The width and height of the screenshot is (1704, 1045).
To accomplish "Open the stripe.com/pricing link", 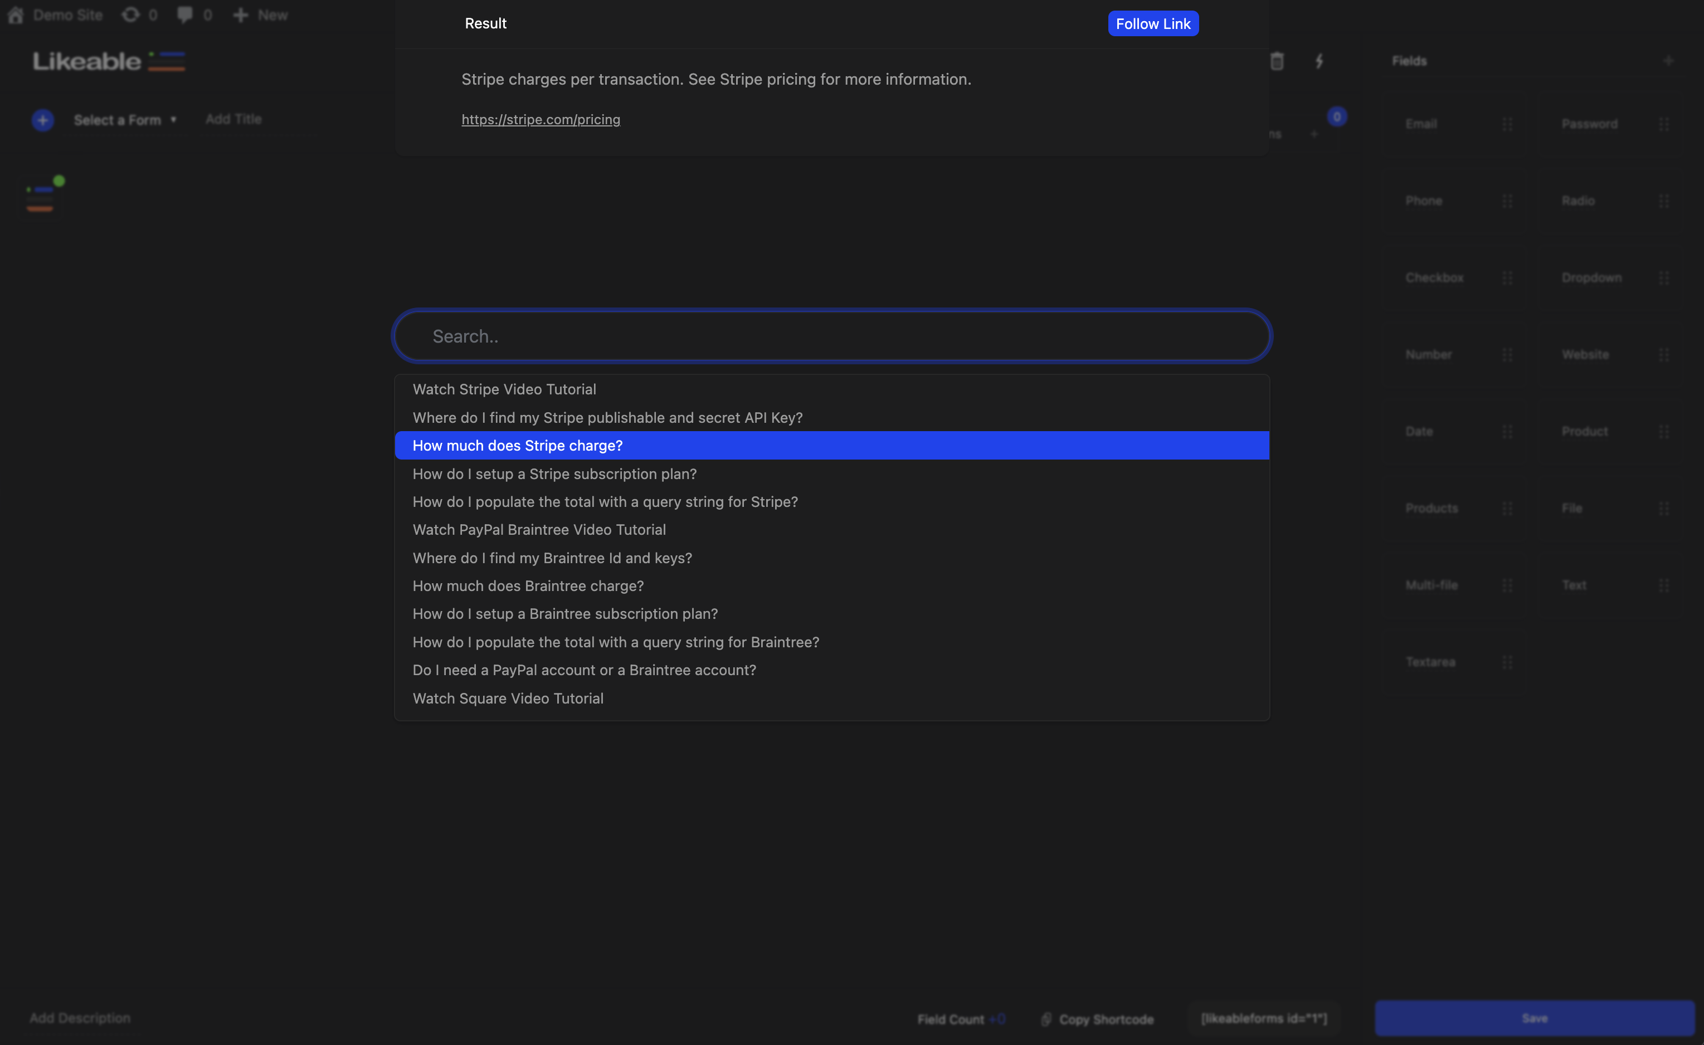I will pyautogui.click(x=541, y=120).
